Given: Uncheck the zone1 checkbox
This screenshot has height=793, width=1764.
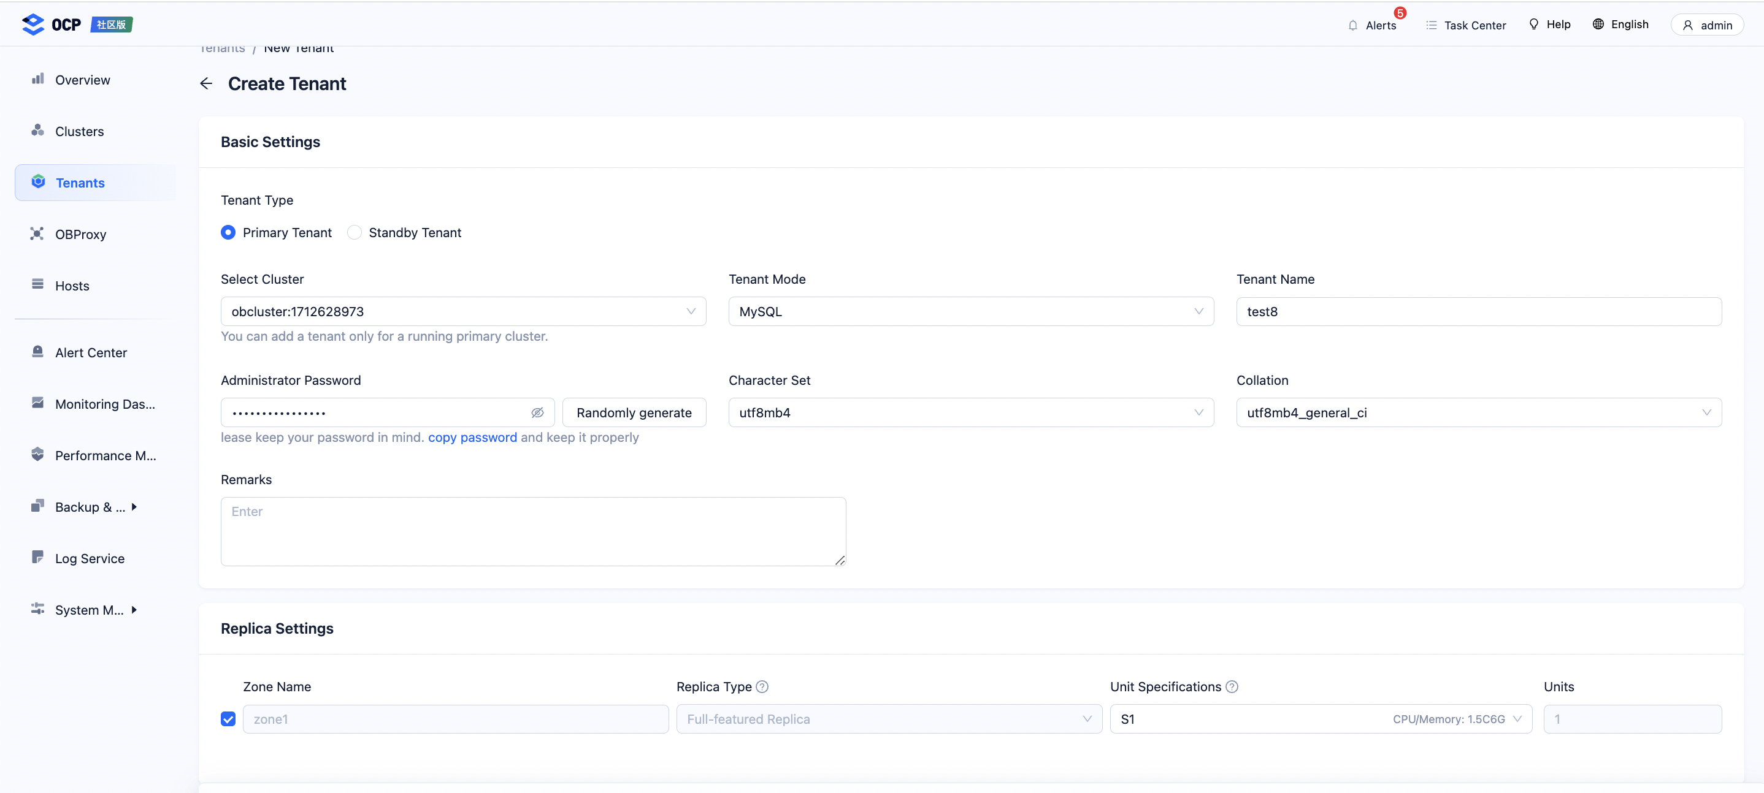Looking at the screenshot, I should point(228,719).
